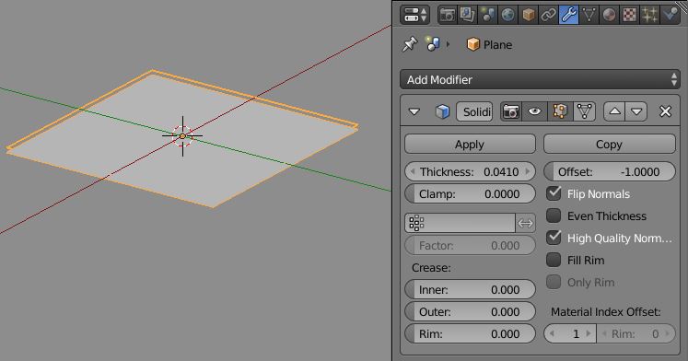
Task: Enable the Fill Rim checkbox
Action: coord(554,260)
